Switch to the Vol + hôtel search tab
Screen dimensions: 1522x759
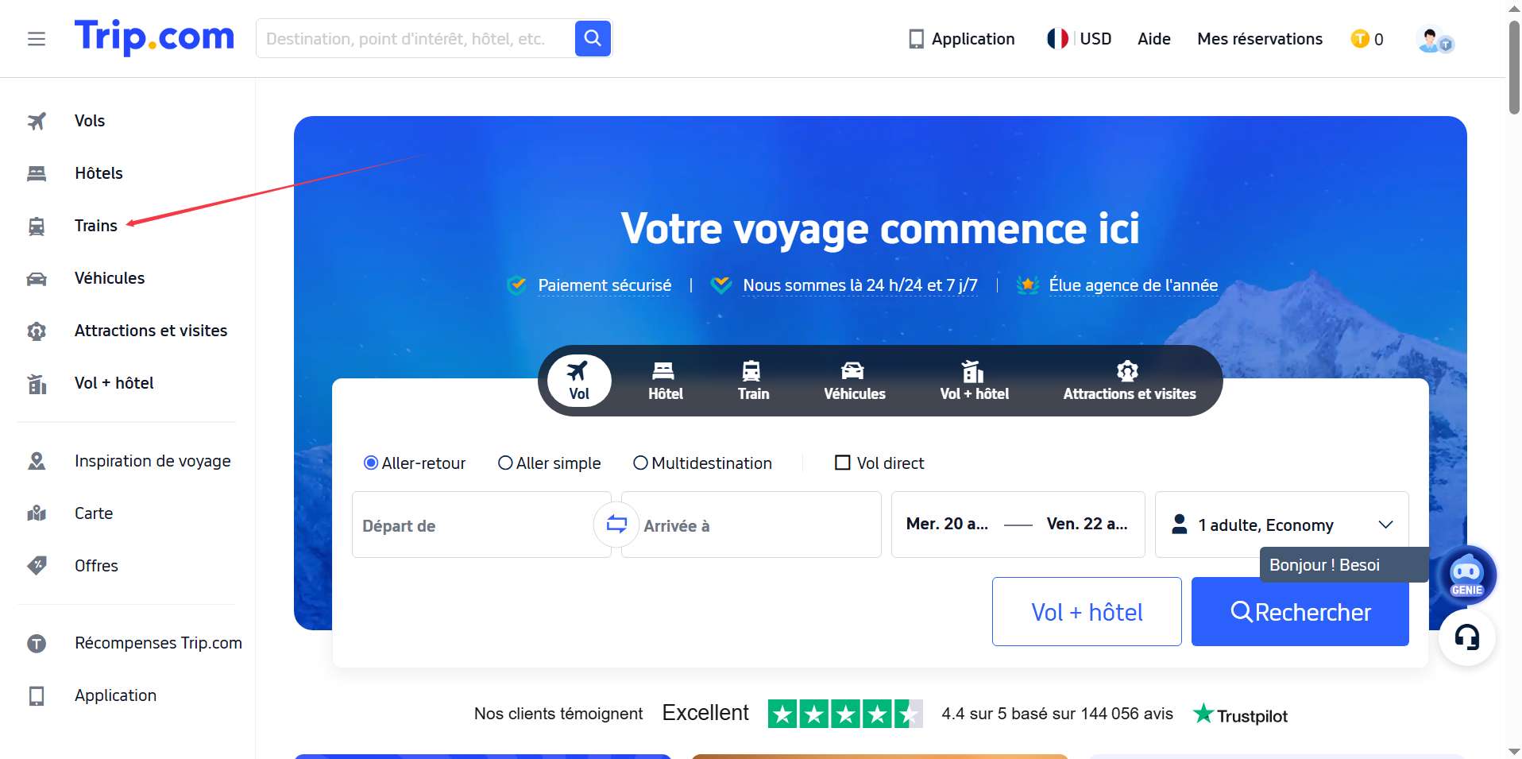click(974, 381)
